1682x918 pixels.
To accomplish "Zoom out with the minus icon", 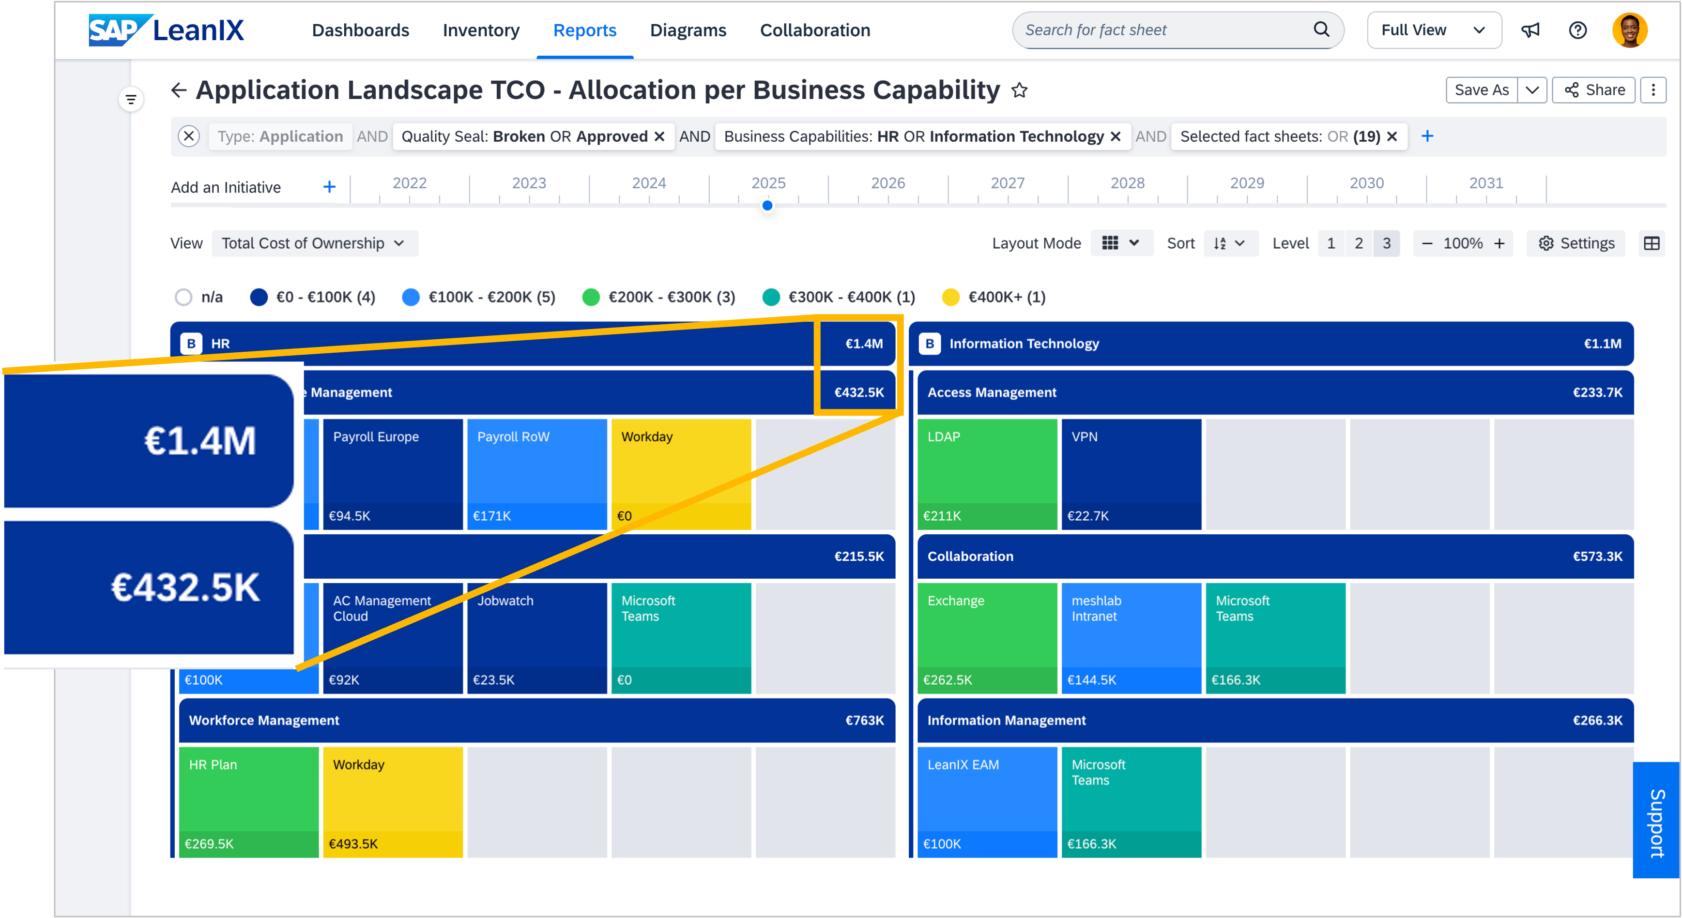I will tap(1427, 243).
